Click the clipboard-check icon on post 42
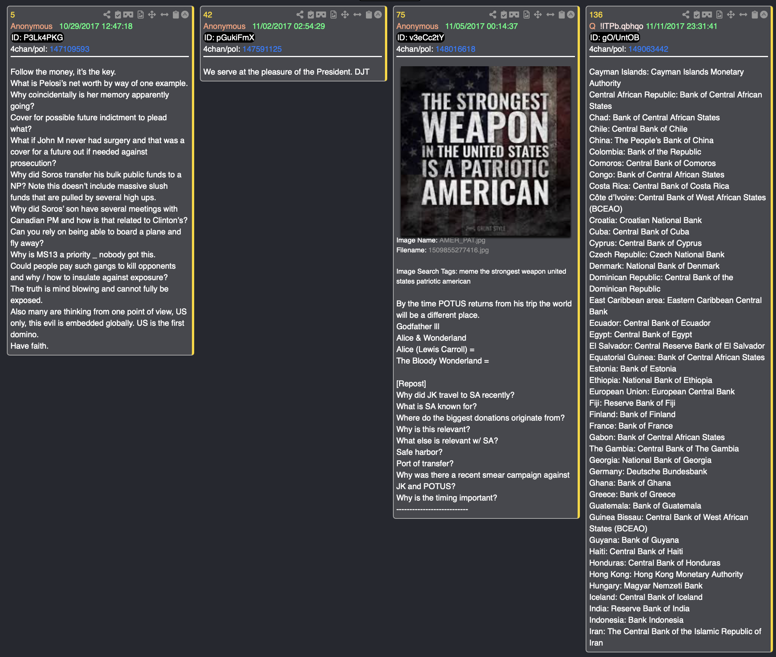Image resolution: width=776 pixels, height=657 pixels. click(311, 15)
